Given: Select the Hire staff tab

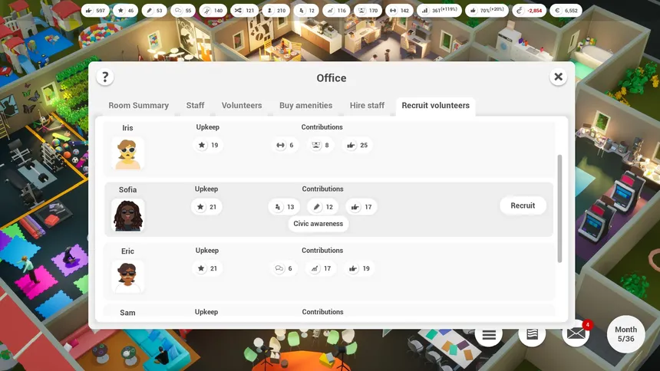Looking at the screenshot, I should tap(367, 106).
